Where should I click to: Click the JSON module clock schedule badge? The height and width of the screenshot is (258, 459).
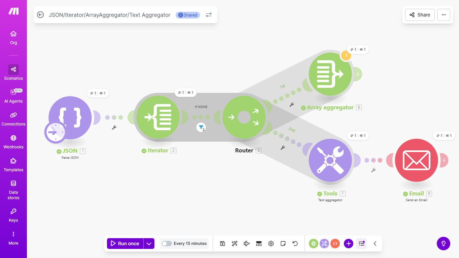pyautogui.click(x=55, y=132)
